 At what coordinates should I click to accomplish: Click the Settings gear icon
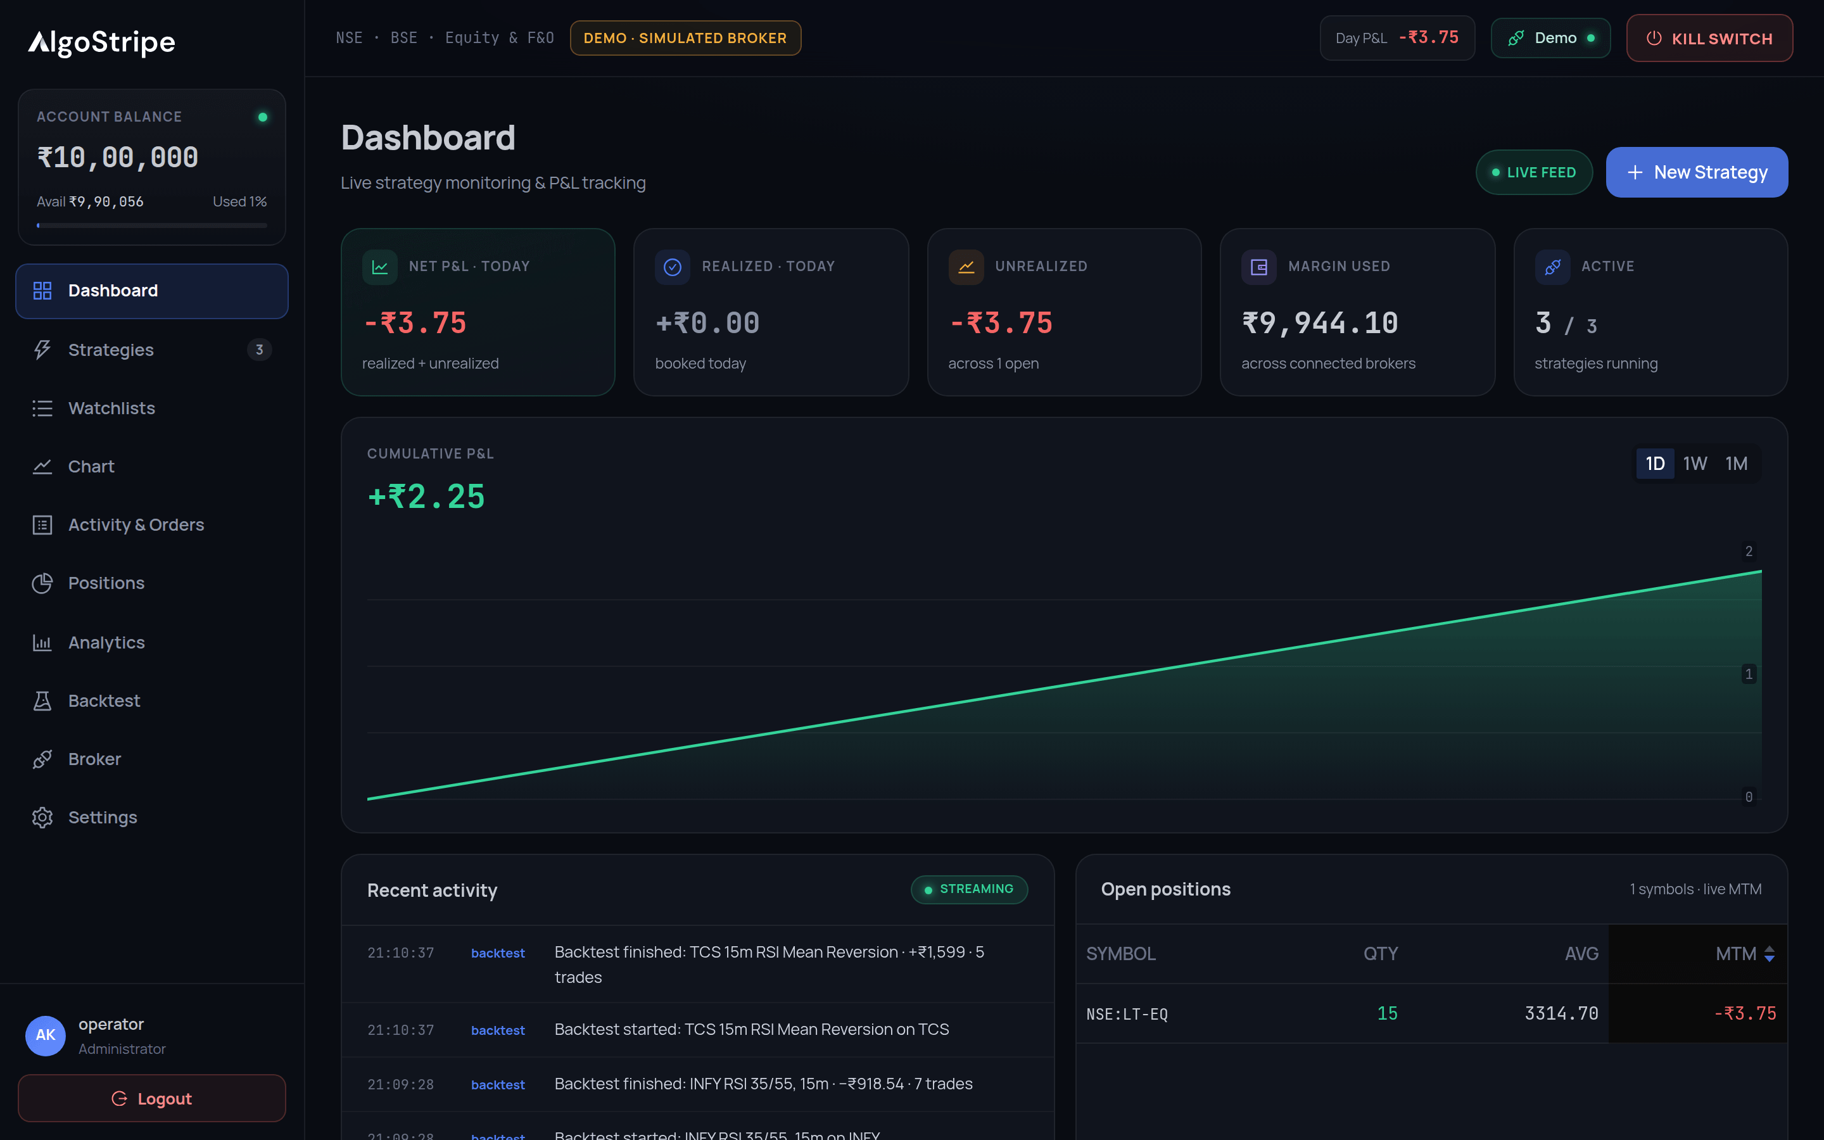click(x=42, y=817)
